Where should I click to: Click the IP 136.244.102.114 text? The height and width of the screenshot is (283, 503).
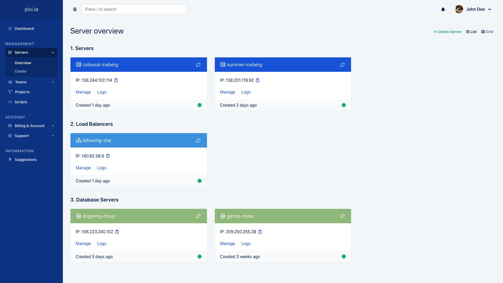tap(94, 80)
